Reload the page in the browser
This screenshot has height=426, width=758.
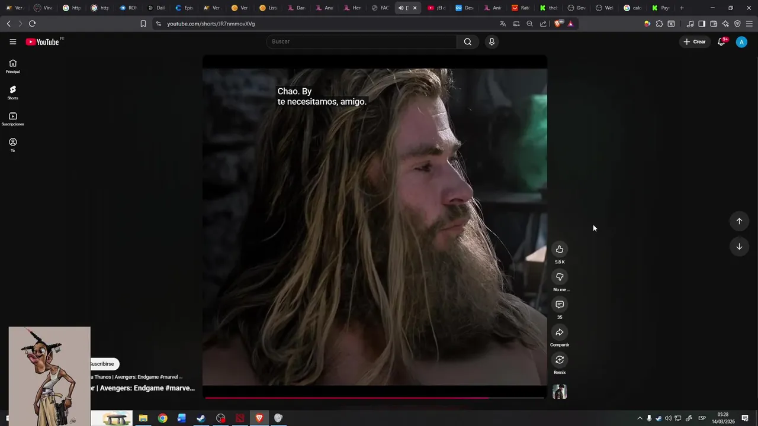click(x=32, y=24)
